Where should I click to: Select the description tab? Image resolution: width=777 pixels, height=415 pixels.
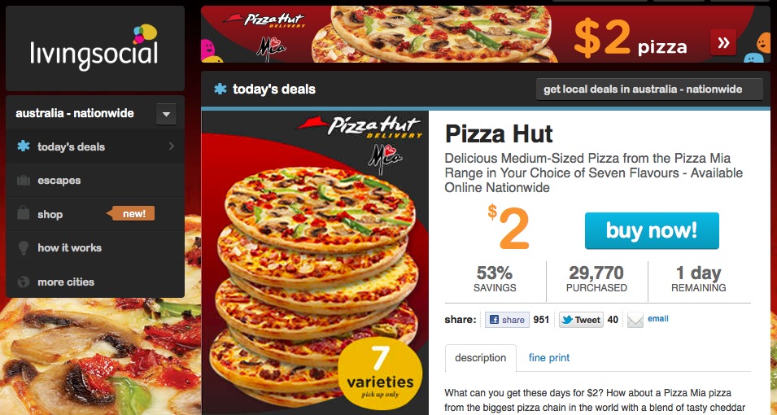tap(481, 358)
